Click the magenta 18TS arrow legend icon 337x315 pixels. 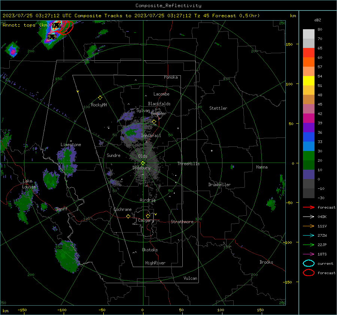309,254
